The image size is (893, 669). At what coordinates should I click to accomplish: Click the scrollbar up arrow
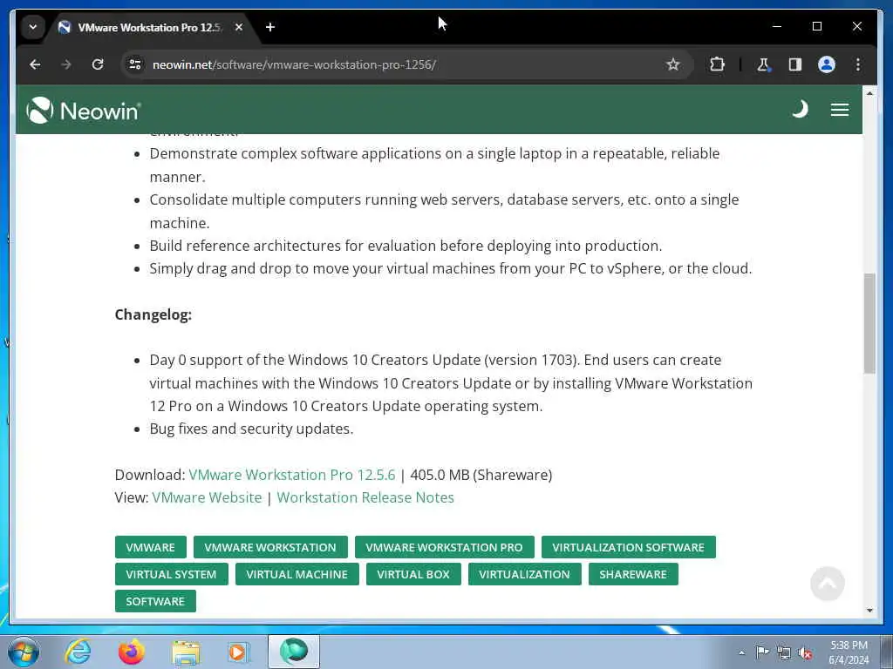point(869,92)
